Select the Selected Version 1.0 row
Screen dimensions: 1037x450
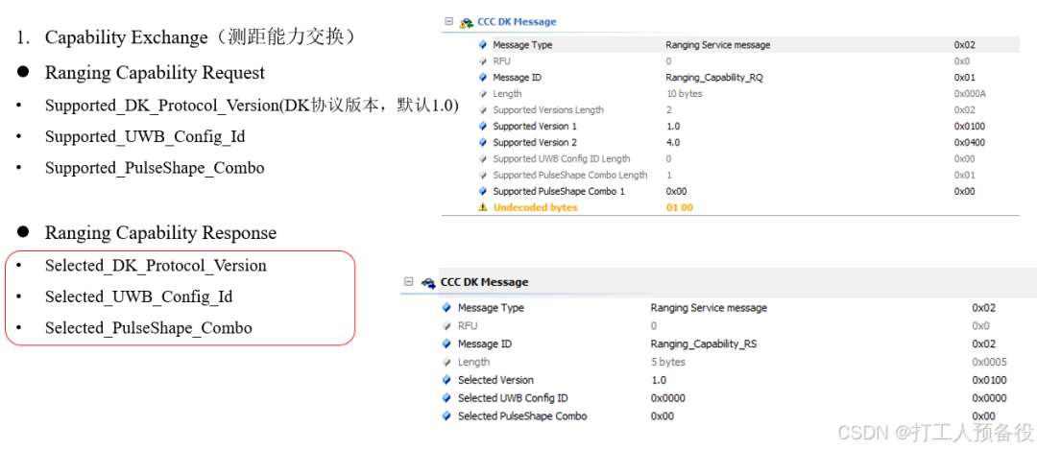724,380
